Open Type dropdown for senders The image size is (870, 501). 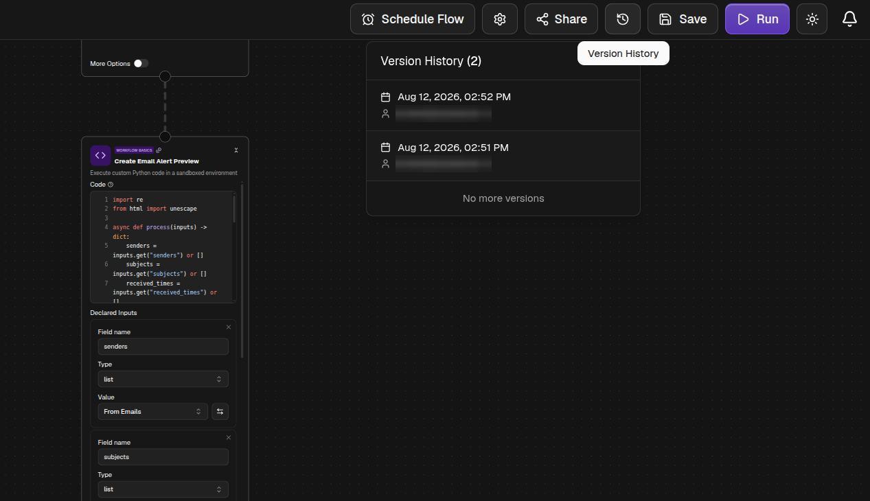coord(163,379)
